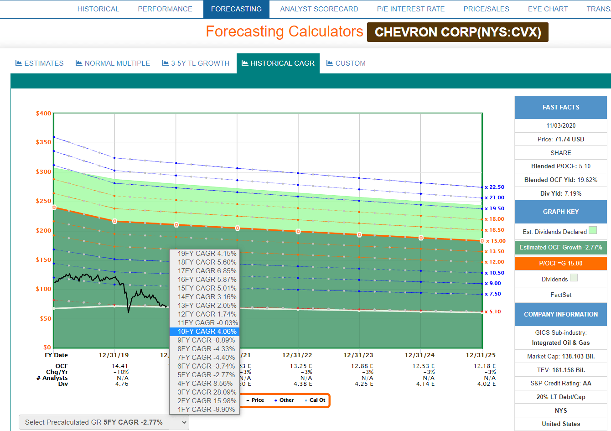Viewport: 611px width, 431px height.
Task: Click the chart icon beside 3-5Y TL GROWTH
Action: [x=166, y=63]
